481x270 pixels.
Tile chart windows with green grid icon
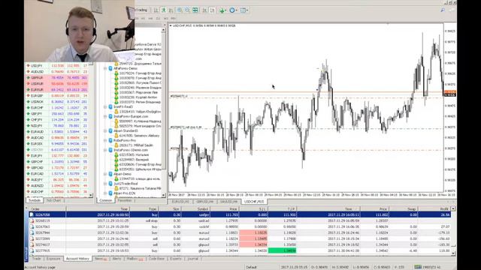click(195, 10)
